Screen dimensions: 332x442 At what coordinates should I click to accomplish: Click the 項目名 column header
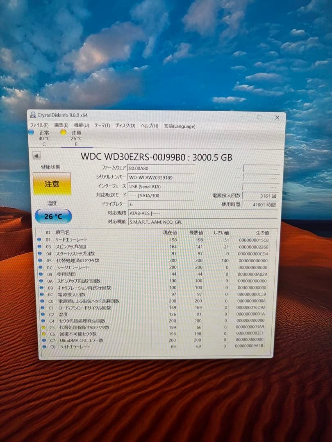point(62,232)
